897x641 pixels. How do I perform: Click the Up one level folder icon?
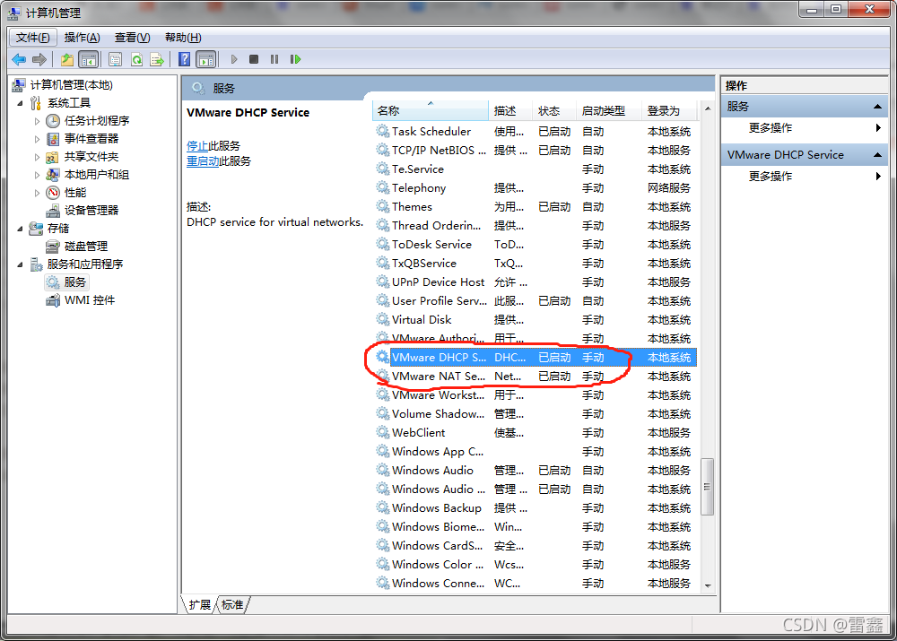click(x=67, y=59)
